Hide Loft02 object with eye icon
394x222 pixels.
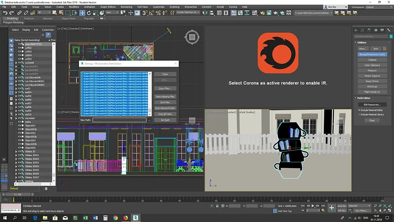point(19,48)
